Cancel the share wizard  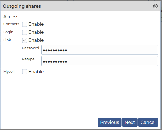[x=148, y=122]
